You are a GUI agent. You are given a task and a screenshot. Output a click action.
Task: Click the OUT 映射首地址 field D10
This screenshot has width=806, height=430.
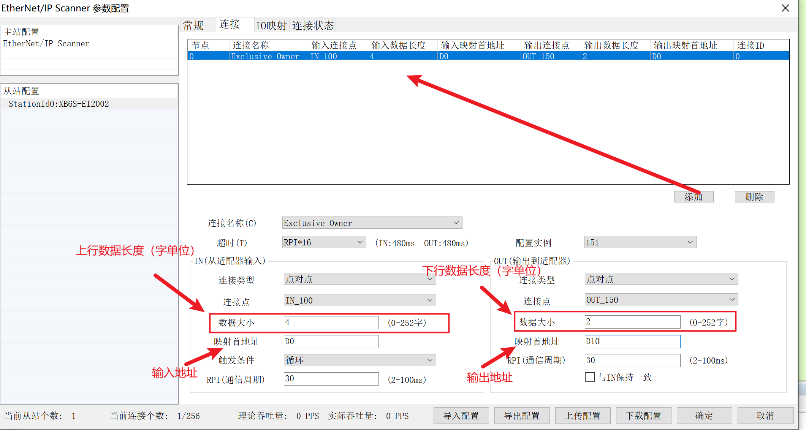632,341
